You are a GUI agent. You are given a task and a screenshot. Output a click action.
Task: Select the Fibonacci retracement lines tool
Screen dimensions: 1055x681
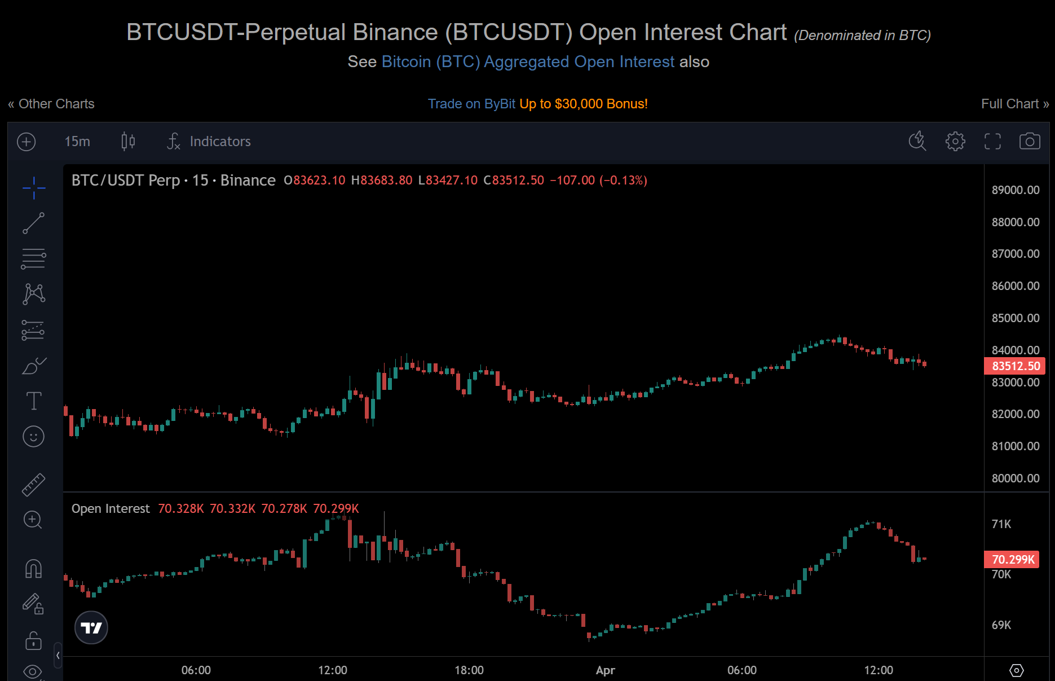coord(34,259)
